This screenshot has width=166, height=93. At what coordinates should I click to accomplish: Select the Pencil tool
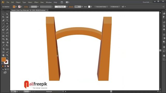point(7,27)
